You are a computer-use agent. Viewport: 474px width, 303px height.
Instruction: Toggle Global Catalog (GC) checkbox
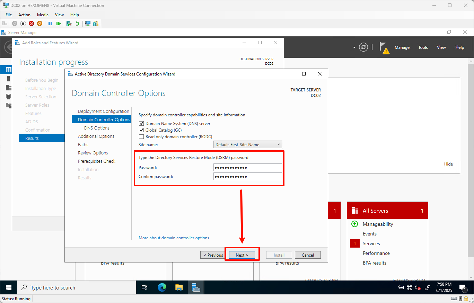click(141, 130)
